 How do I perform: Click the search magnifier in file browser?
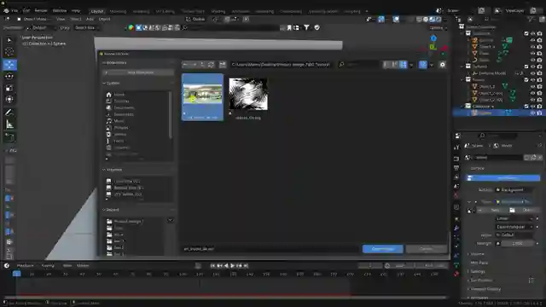[341, 65]
